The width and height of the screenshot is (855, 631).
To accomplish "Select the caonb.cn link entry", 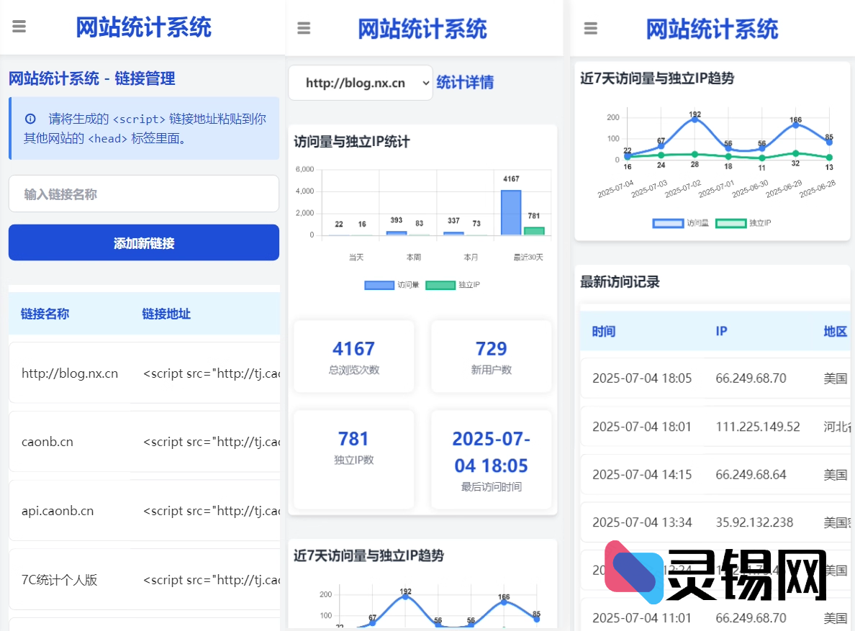I will pyautogui.click(x=47, y=441).
